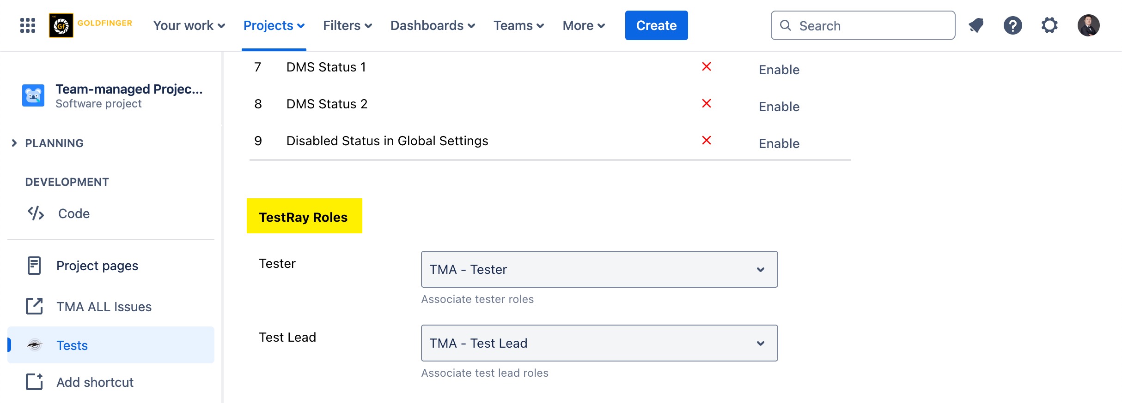1122x403 pixels.
Task: Open the settings gear icon
Action: point(1049,25)
